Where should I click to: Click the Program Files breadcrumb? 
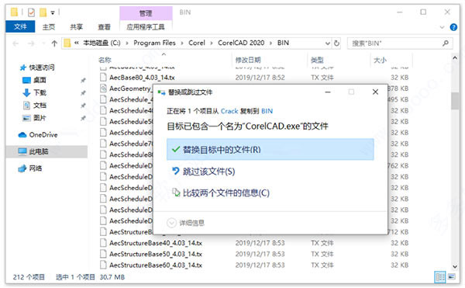tap(154, 43)
